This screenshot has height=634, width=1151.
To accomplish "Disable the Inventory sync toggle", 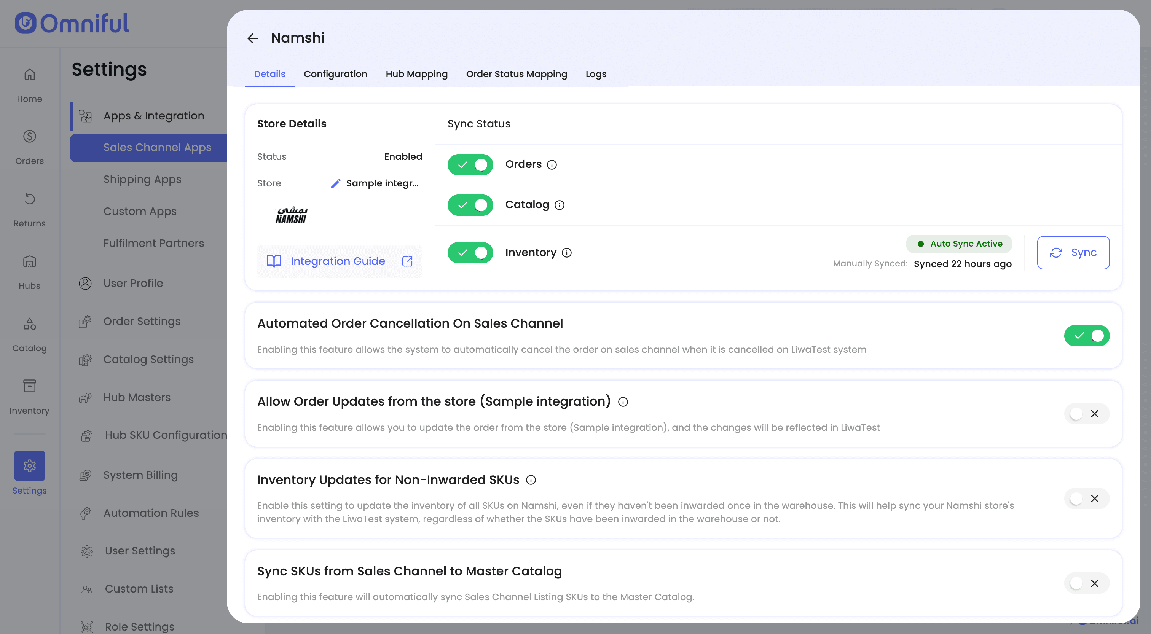I will click(470, 253).
